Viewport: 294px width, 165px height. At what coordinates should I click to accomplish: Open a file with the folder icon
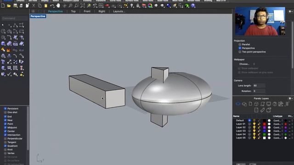tap(9, 6)
